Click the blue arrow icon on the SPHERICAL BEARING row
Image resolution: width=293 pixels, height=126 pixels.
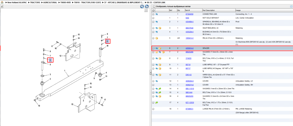(x=156, y=22)
